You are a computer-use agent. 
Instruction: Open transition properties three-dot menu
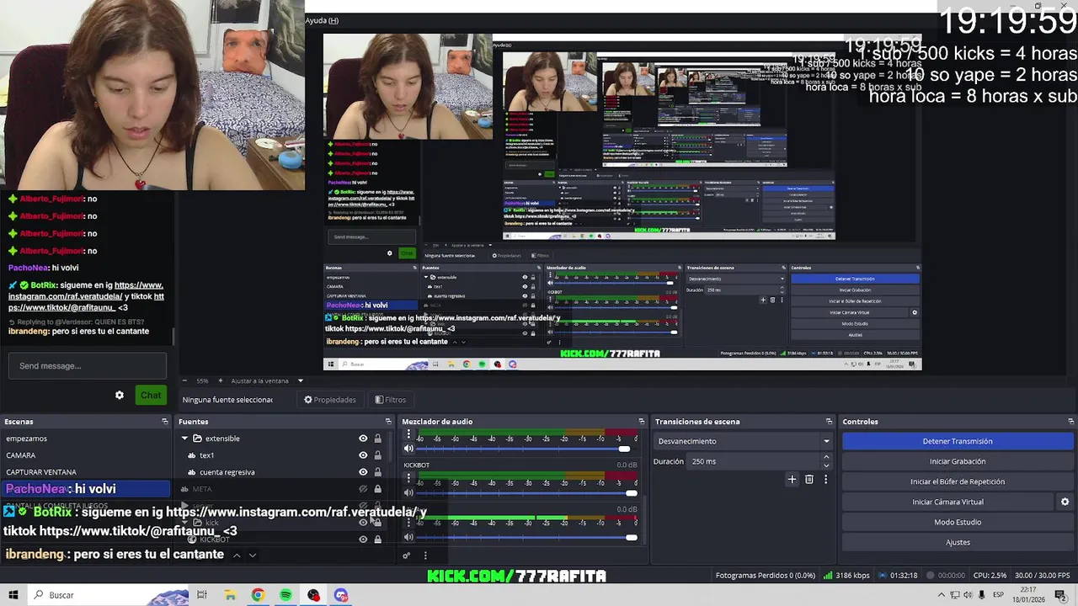825,480
